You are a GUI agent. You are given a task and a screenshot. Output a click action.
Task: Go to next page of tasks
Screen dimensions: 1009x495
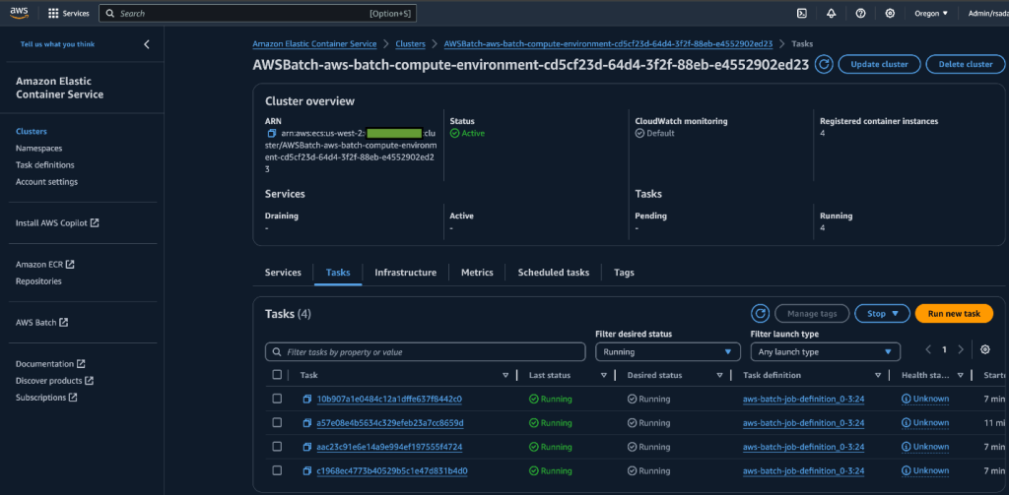[x=961, y=349]
